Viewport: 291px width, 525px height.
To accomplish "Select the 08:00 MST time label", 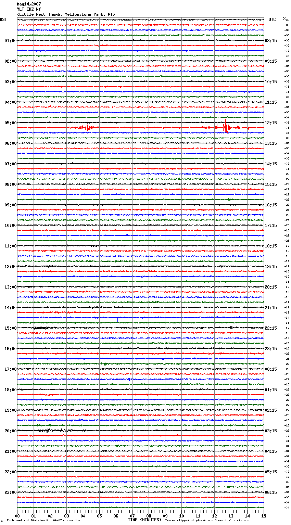I will tap(11, 184).
